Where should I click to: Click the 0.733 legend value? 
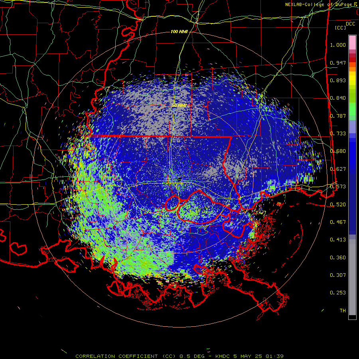coord(338,134)
